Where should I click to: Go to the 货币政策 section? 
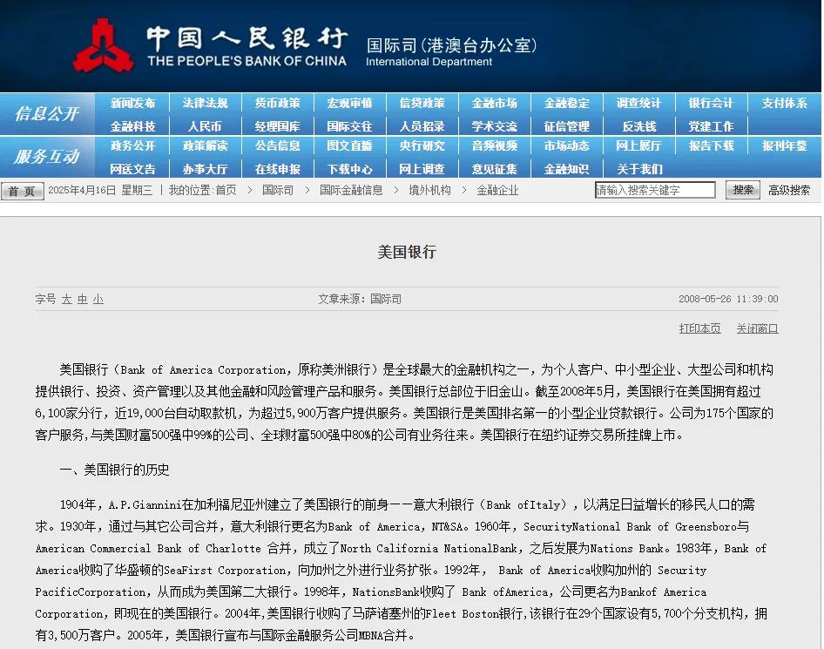click(x=278, y=103)
